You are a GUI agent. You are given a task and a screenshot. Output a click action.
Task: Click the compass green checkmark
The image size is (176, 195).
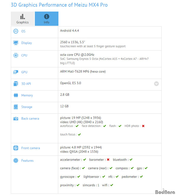click(132, 168)
